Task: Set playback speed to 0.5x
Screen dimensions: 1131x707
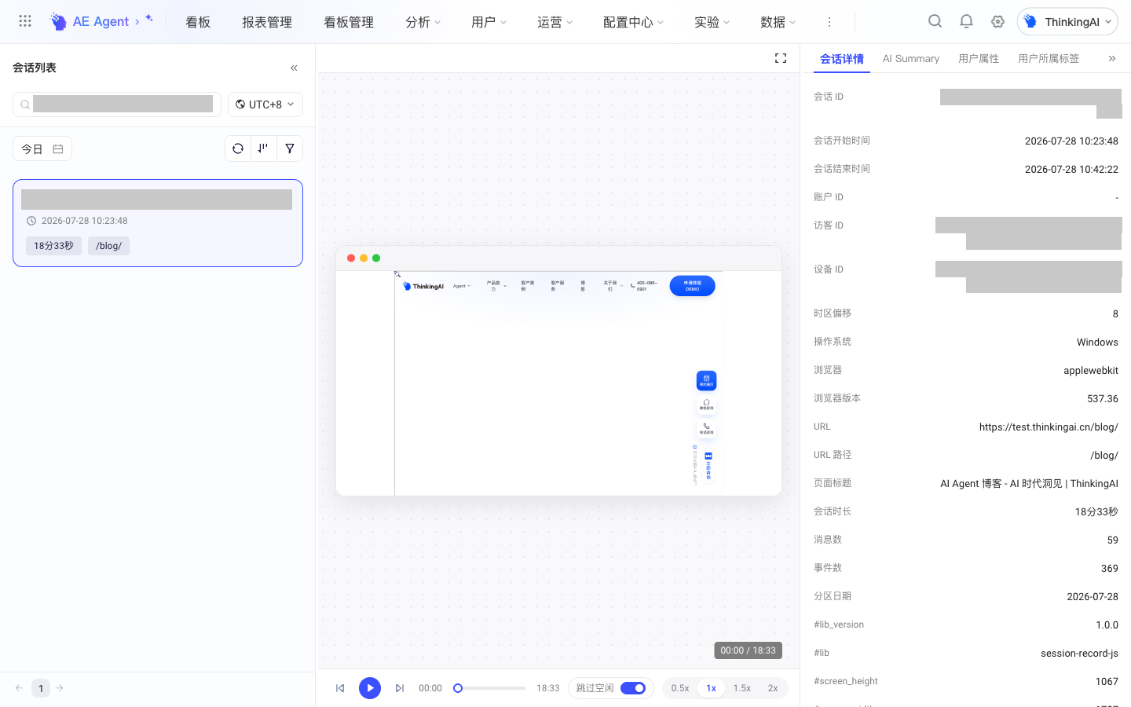Action: pos(680,688)
